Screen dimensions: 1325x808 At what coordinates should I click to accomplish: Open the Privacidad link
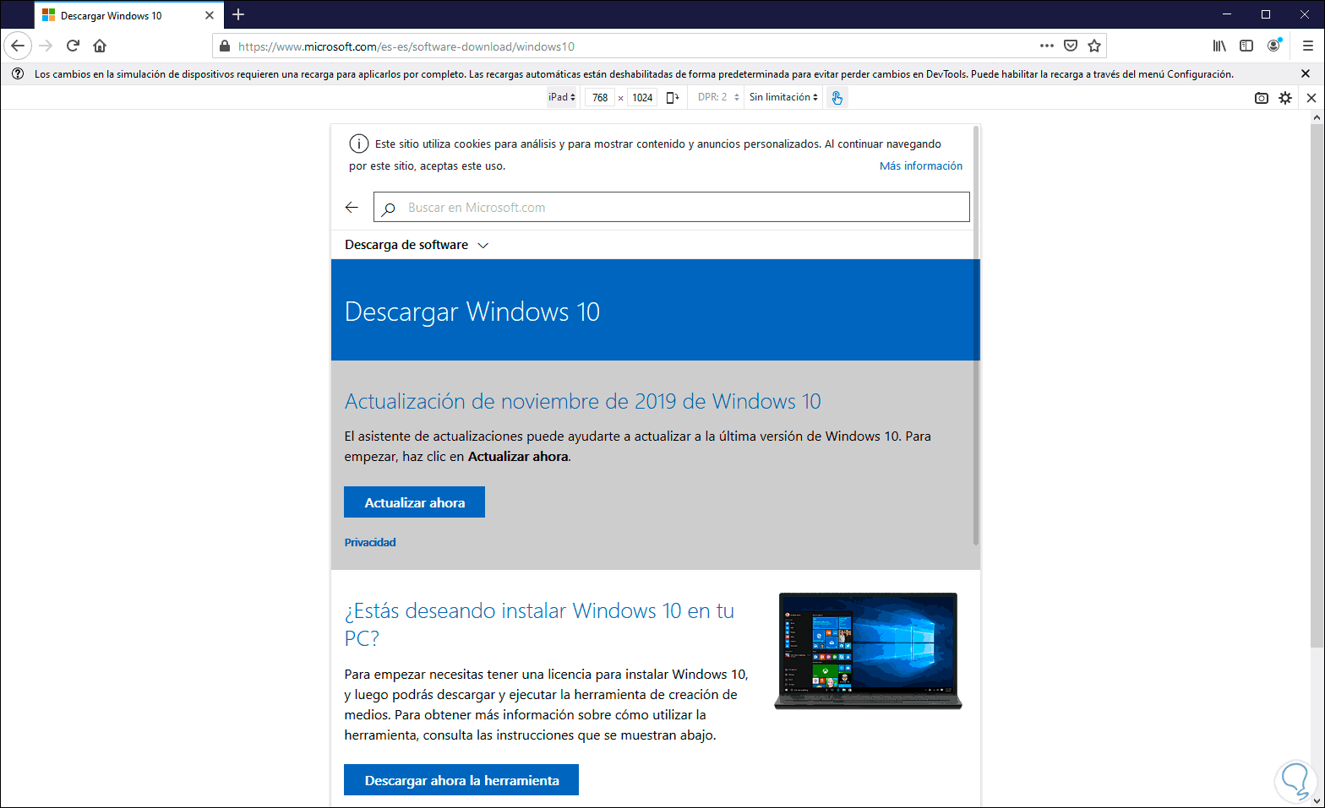pos(370,542)
